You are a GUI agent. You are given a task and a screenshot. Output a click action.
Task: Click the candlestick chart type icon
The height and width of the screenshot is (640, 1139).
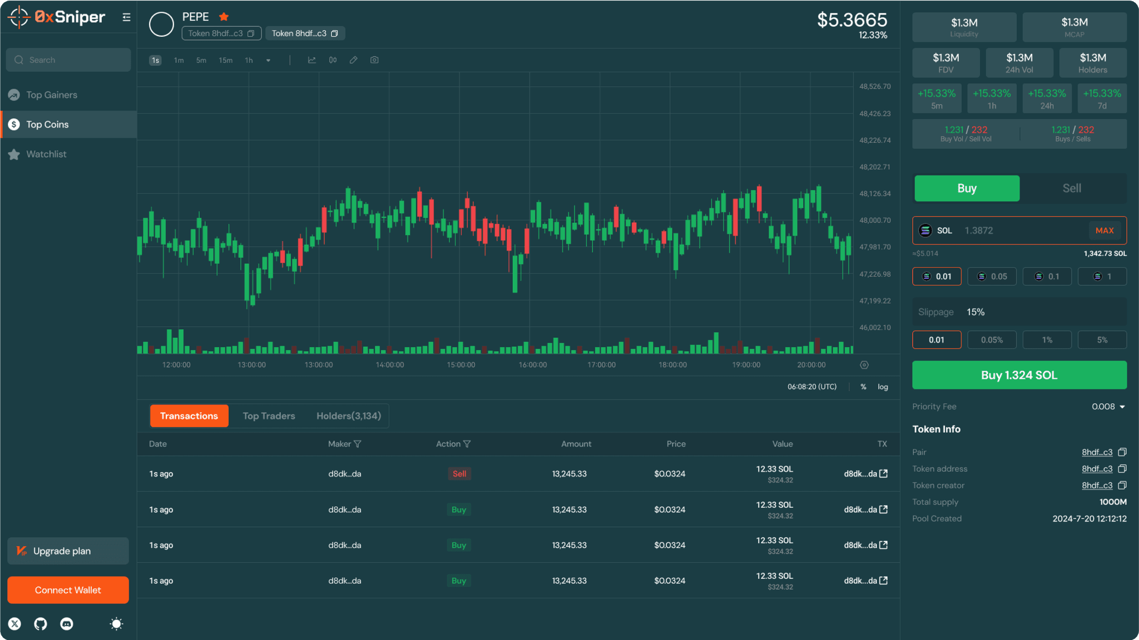tap(333, 60)
